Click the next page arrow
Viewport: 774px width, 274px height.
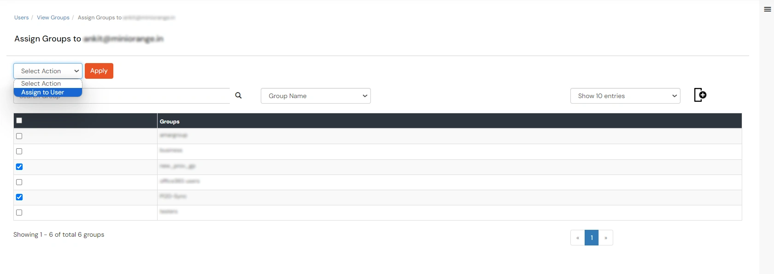(x=606, y=238)
